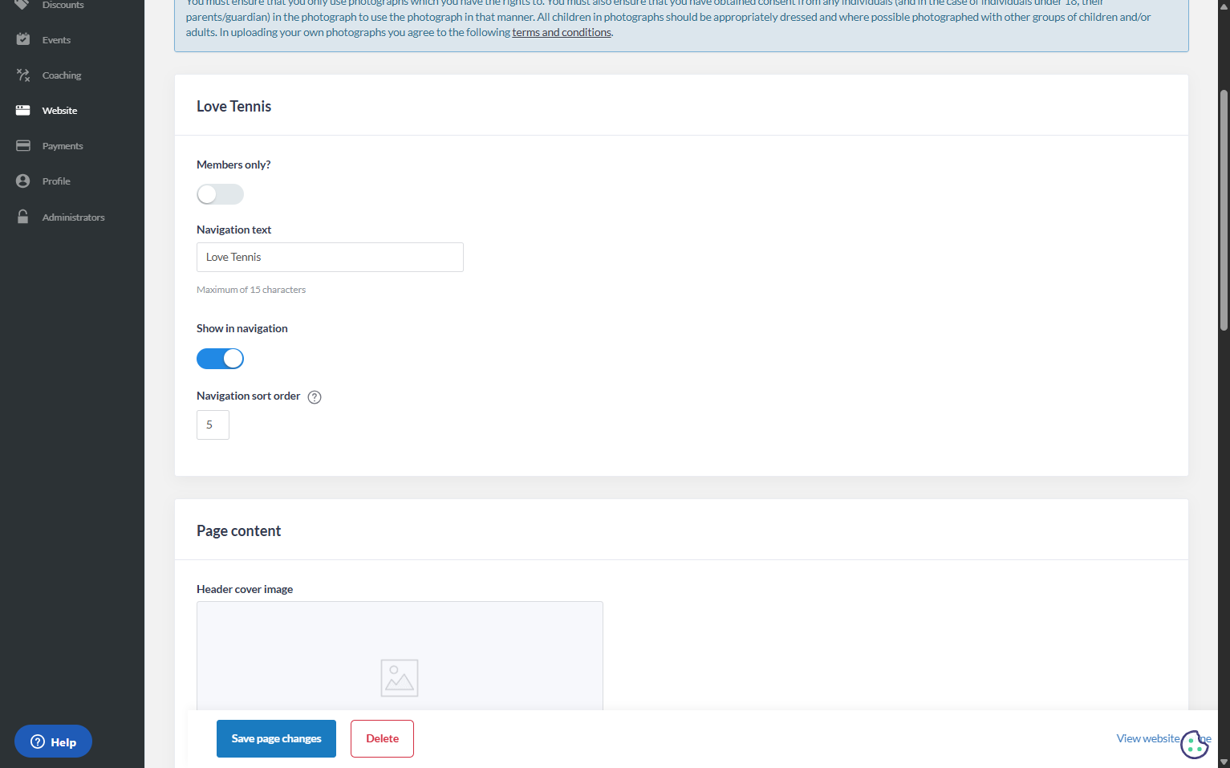Click the cookie settings icon
Image resolution: width=1230 pixels, height=768 pixels.
pos(1194,745)
